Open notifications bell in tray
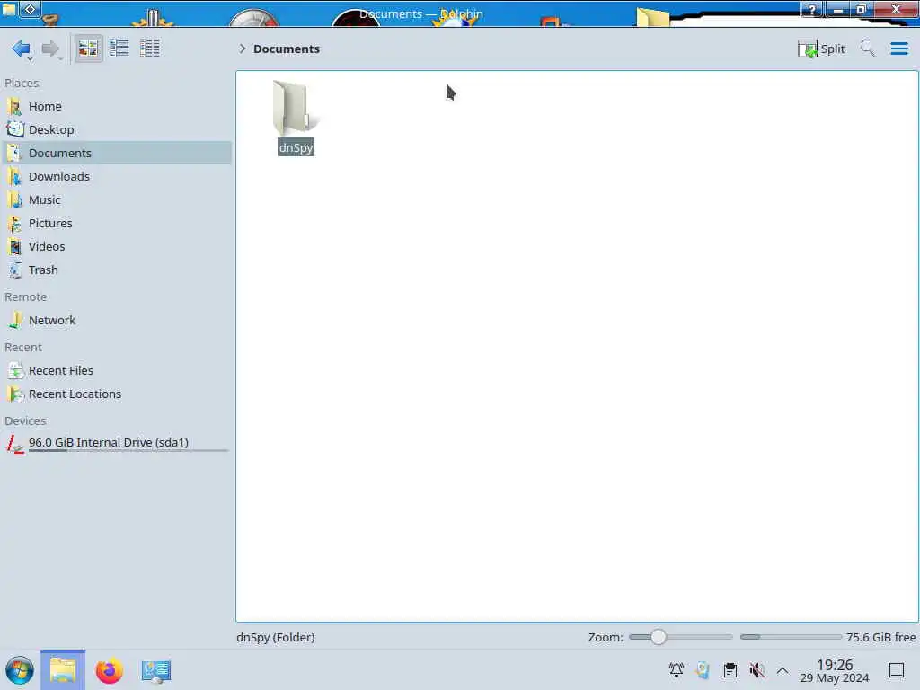920x690 pixels. pyautogui.click(x=676, y=670)
